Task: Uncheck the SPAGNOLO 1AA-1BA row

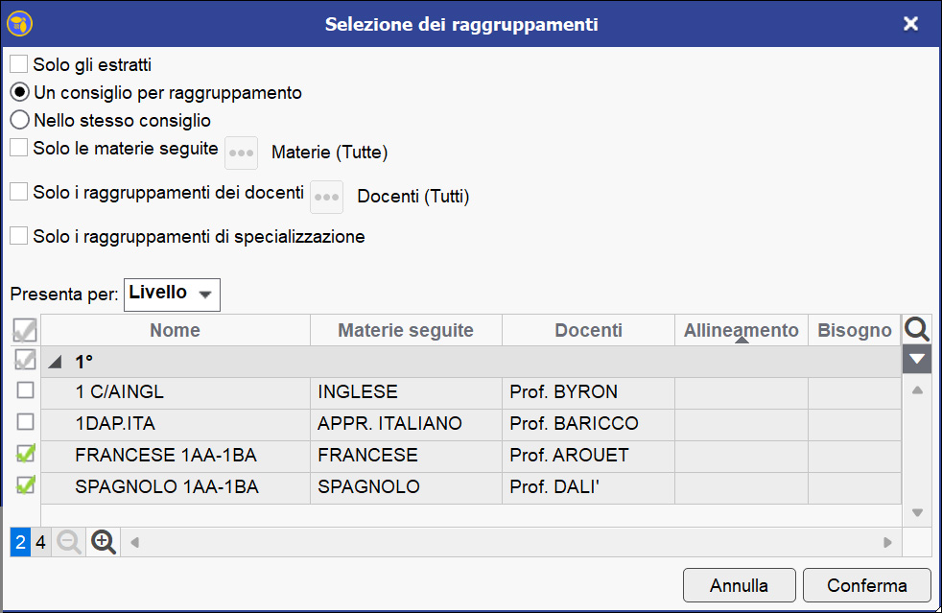Action: [x=25, y=485]
